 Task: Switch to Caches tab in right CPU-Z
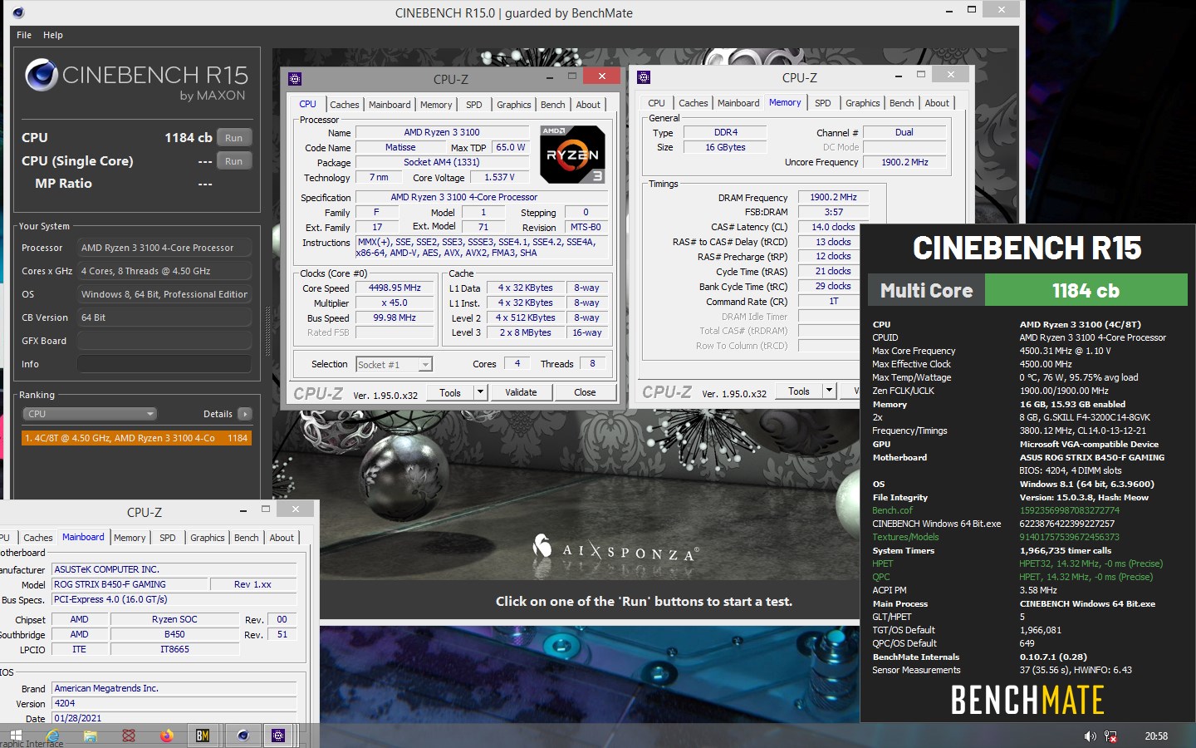(x=694, y=103)
